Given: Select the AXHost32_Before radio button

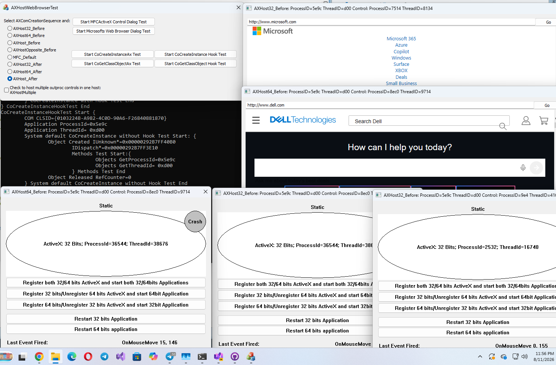Looking at the screenshot, I should pyautogui.click(x=10, y=28).
